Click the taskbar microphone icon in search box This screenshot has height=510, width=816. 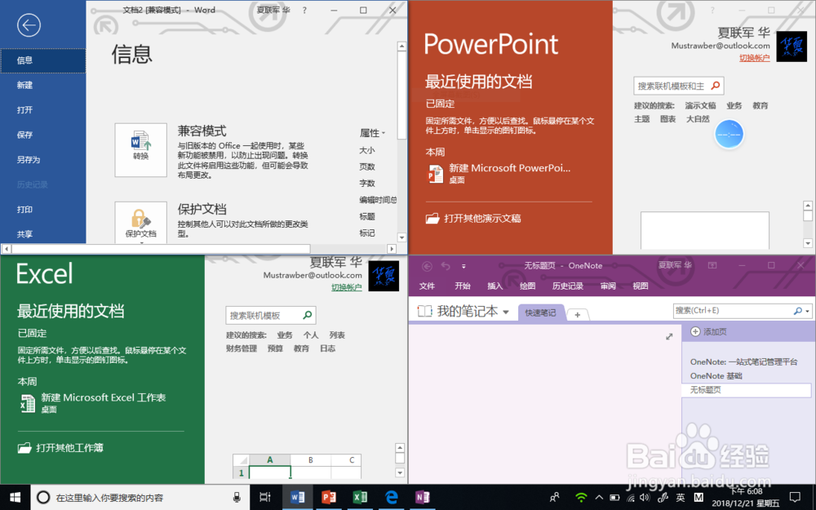pos(237,498)
